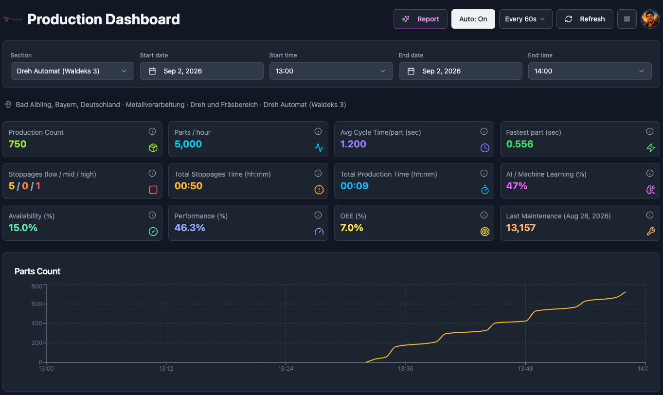The width and height of the screenshot is (663, 395).
Task: Click the 13:12 label on chart x-axis
Action: pos(166,369)
